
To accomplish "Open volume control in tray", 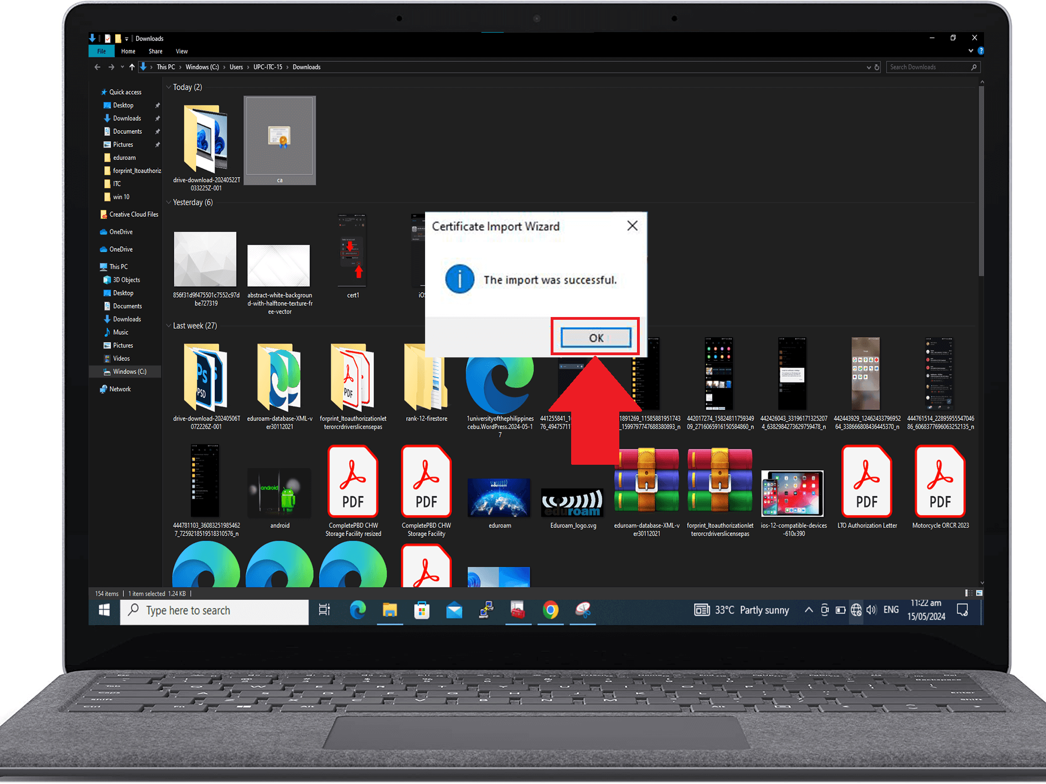I will [871, 610].
